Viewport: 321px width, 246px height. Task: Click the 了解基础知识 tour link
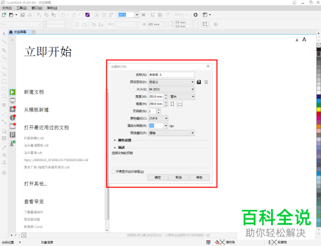33,212
